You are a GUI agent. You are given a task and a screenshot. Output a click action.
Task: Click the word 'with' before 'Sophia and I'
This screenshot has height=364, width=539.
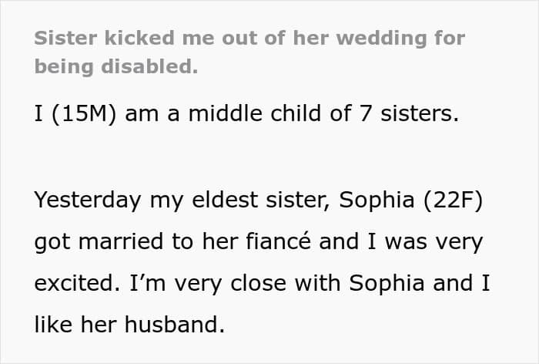tap(317, 283)
